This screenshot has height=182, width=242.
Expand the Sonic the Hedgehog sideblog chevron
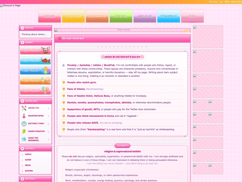(48, 139)
